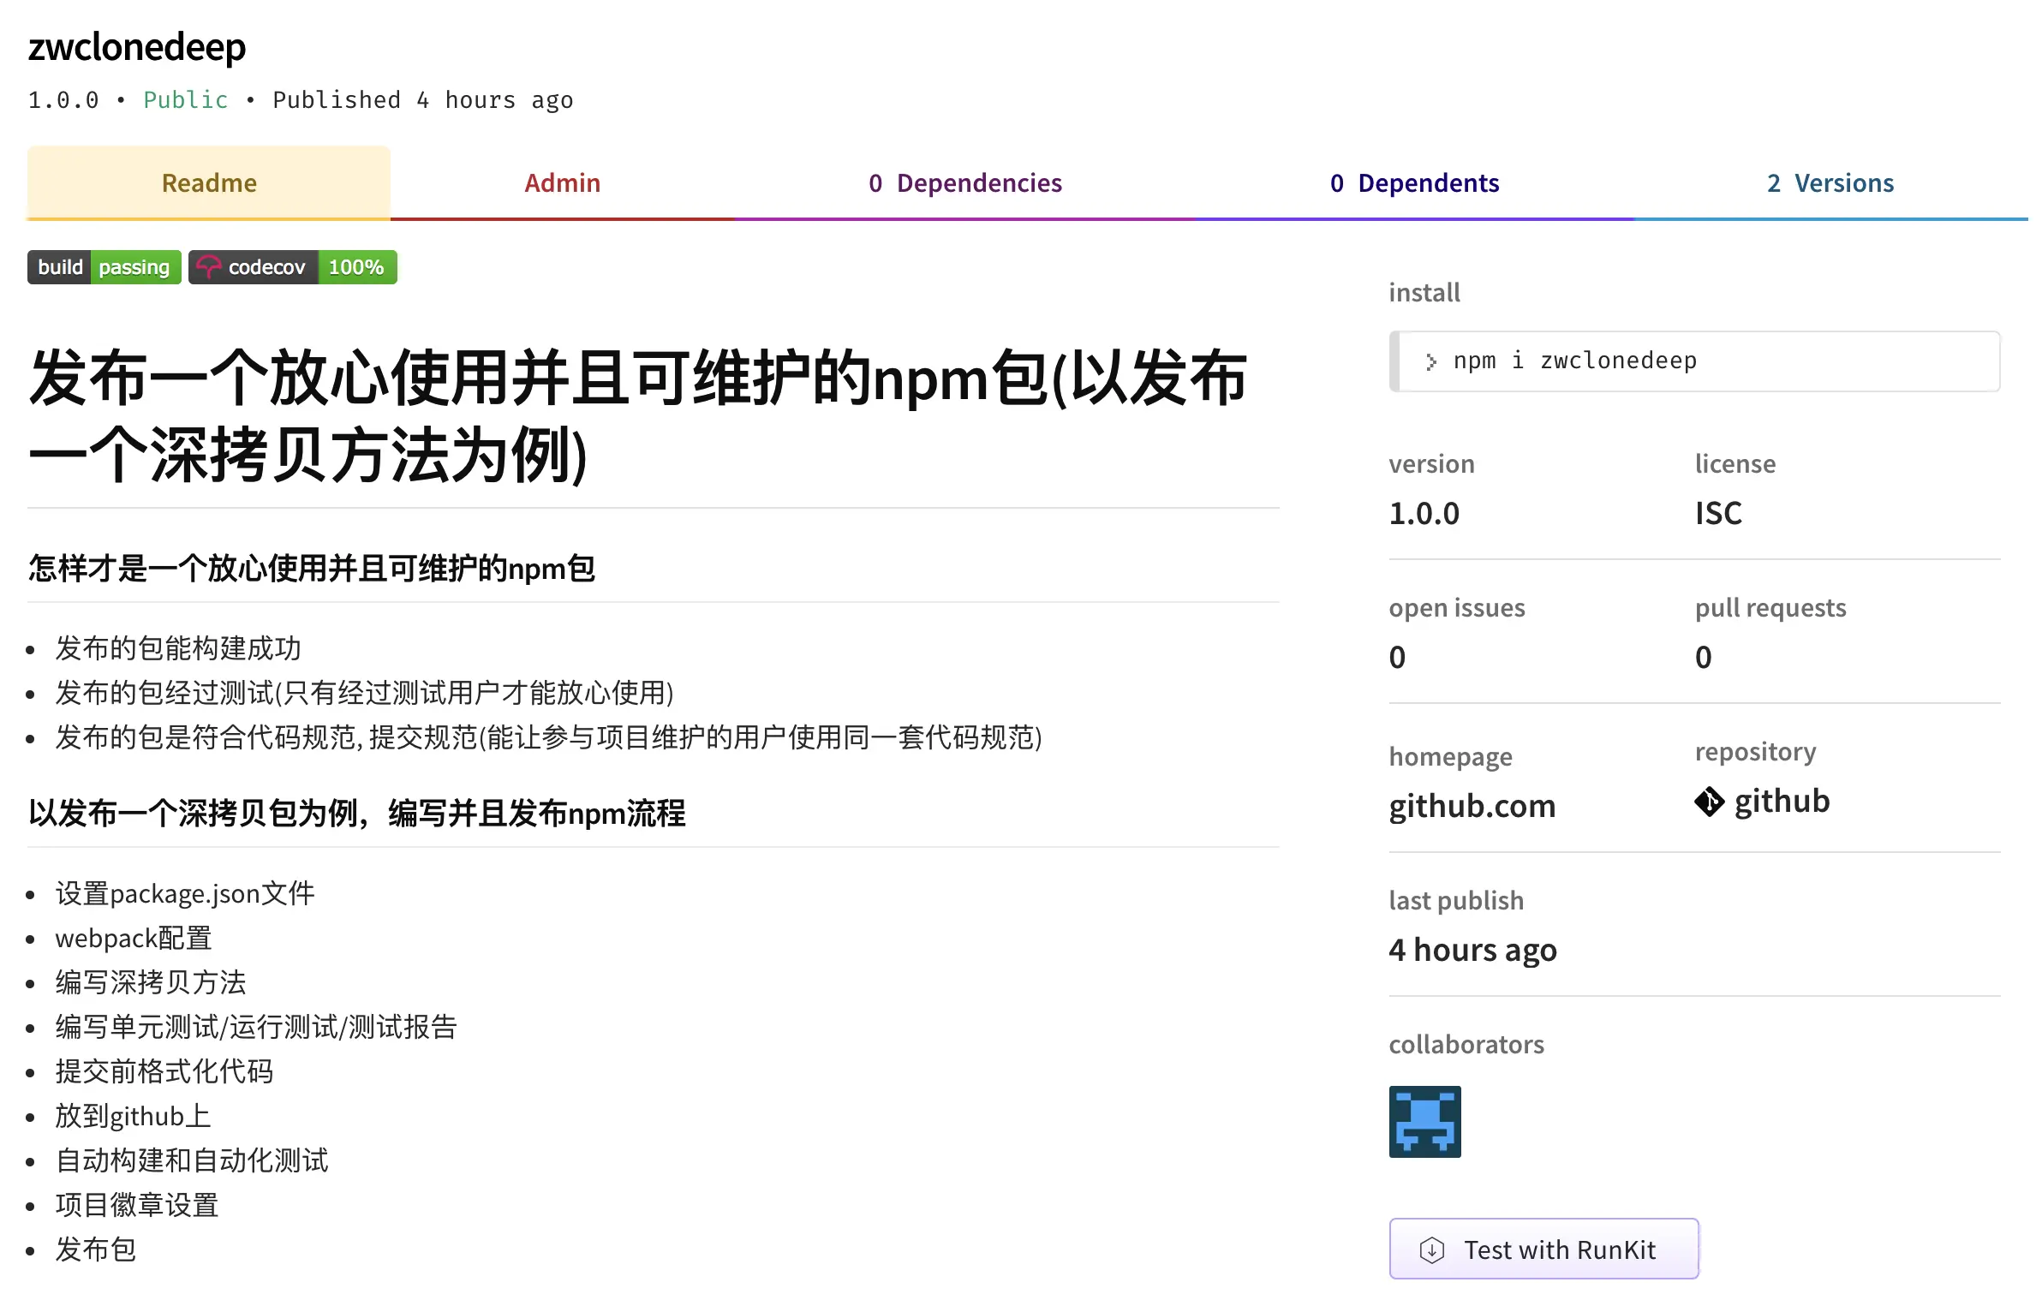Image resolution: width=2042 pixels, height=1300 pixels.
Task: Click the GitHub octocat logo next to repository
Action: [1710, 802]
